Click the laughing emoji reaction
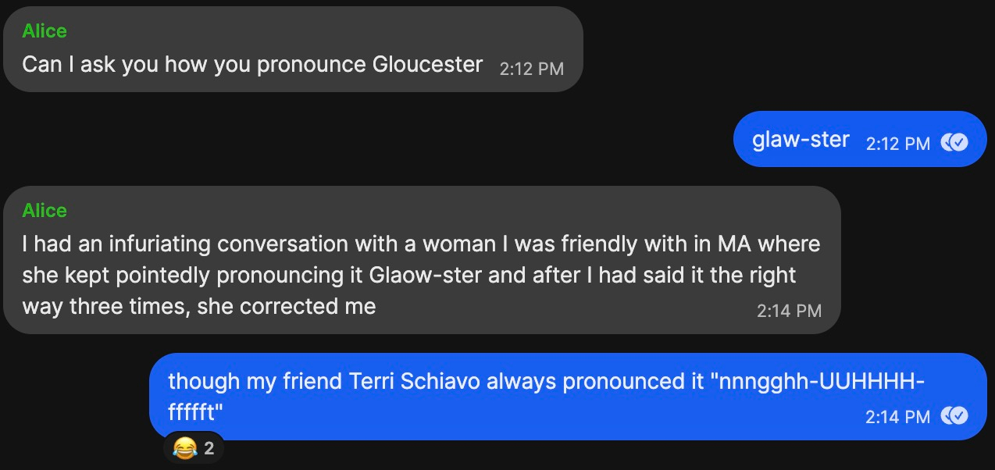 184,448
